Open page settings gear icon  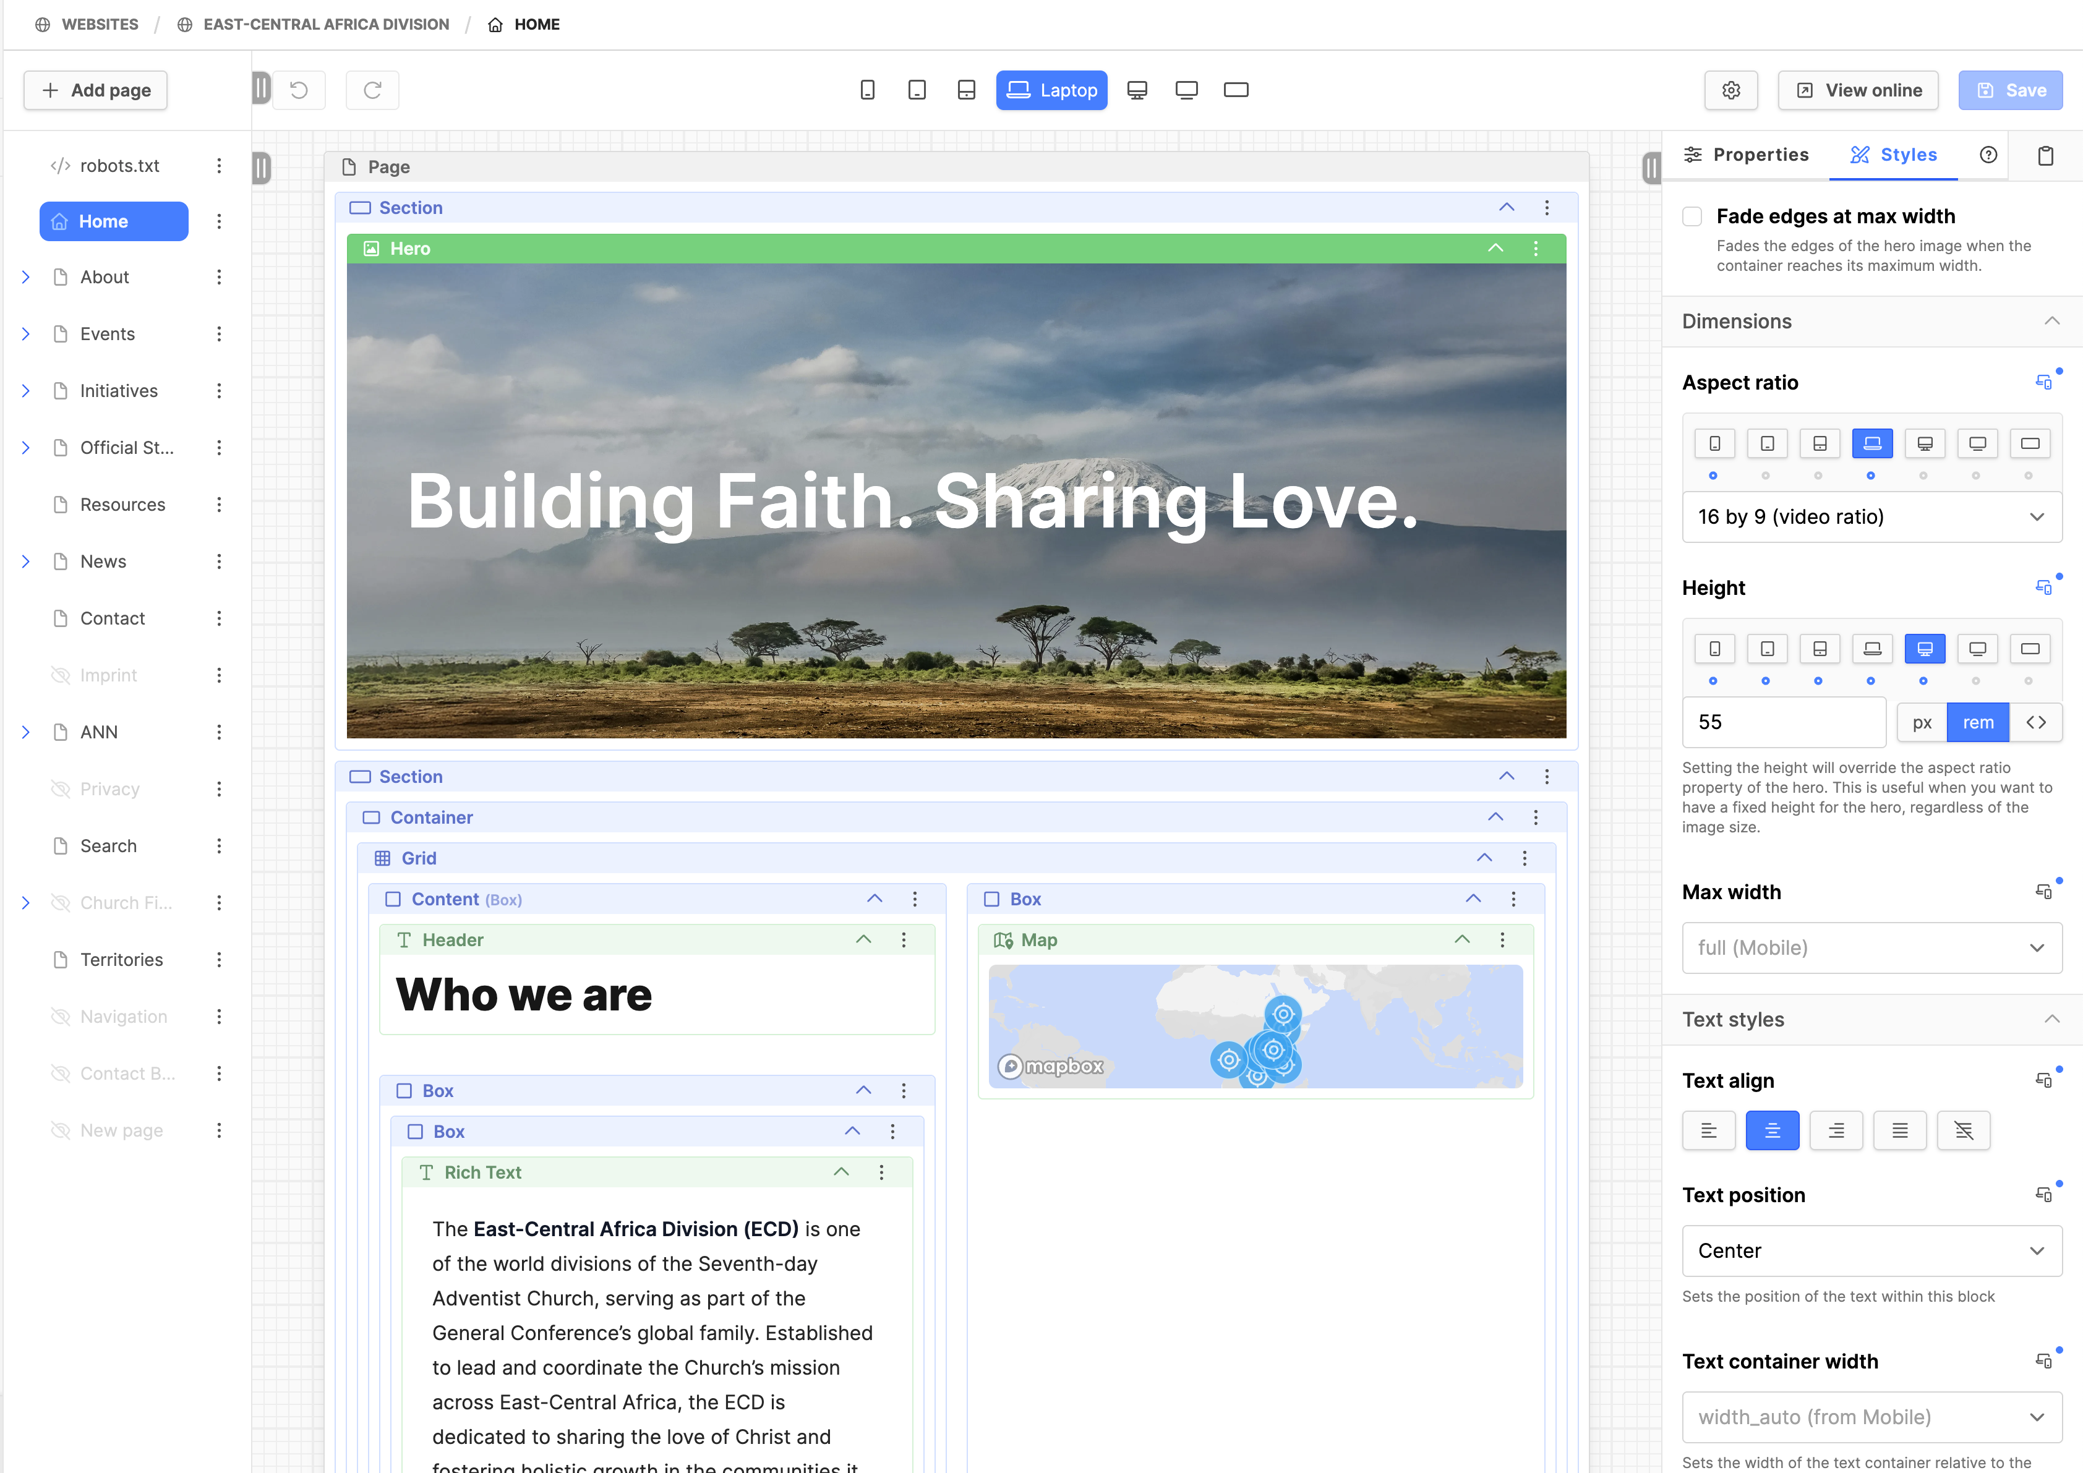(x=1730, y=90)
